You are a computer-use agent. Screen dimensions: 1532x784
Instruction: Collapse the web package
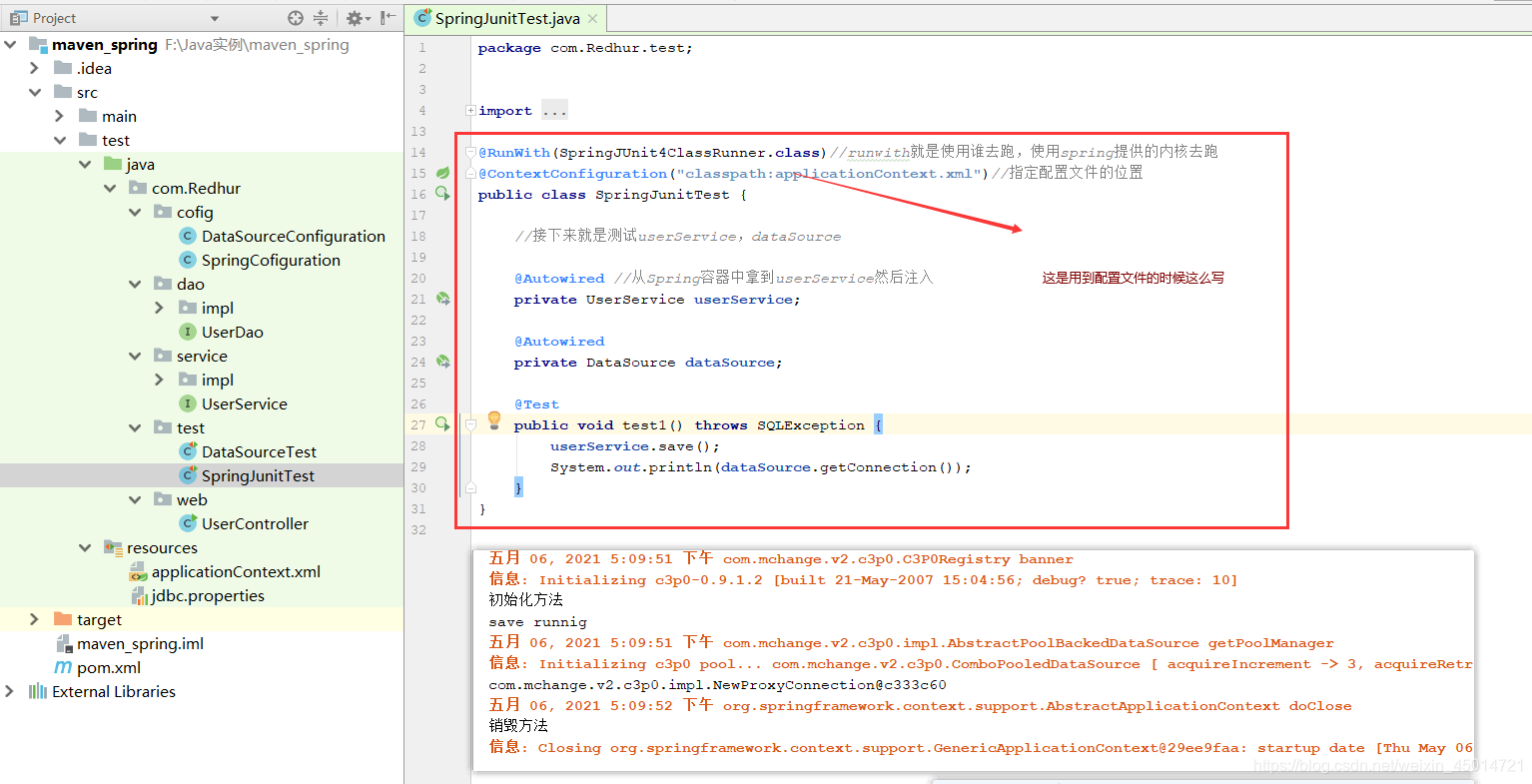point(135,499)
